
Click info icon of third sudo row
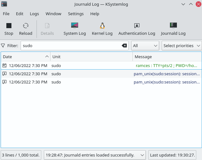pyautogui.click(x=4, y=82)
